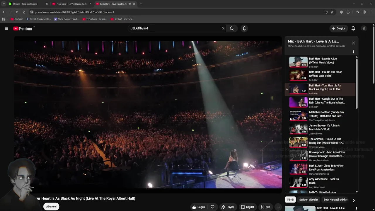Go back in browser history
This screenshot has height=211, width=375.
click(x=4, y=12)
